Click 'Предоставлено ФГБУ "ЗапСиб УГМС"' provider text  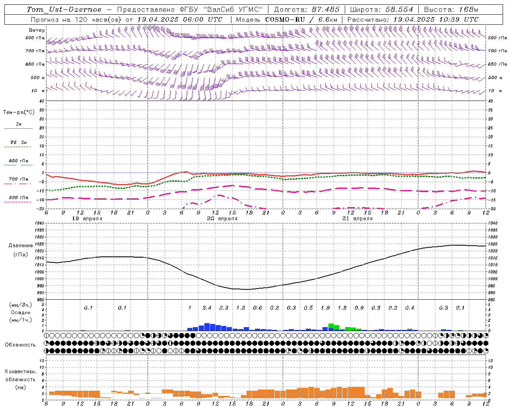point(190,10)
